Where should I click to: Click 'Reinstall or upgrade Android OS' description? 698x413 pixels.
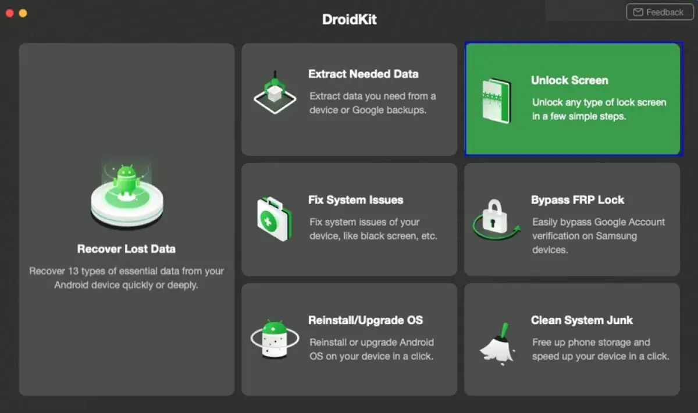coord(372,349)
